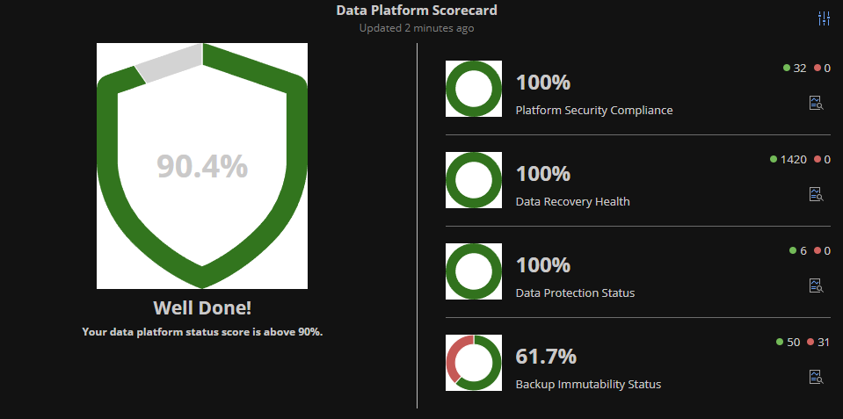Open the scorecard filter settings icon
This screenshot has height=419, width=843.
(824, 18)
